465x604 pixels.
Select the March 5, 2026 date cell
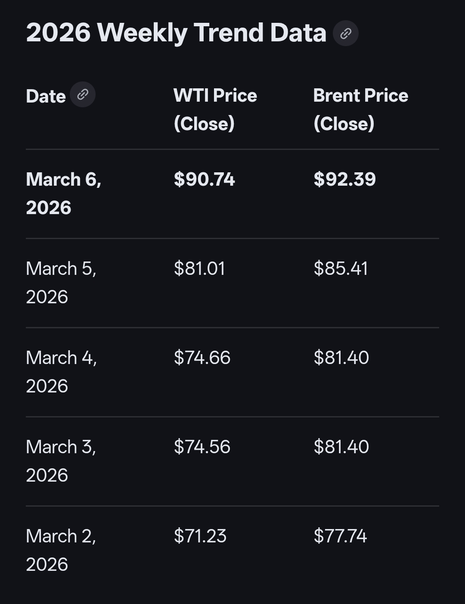[x=61, y=283]
